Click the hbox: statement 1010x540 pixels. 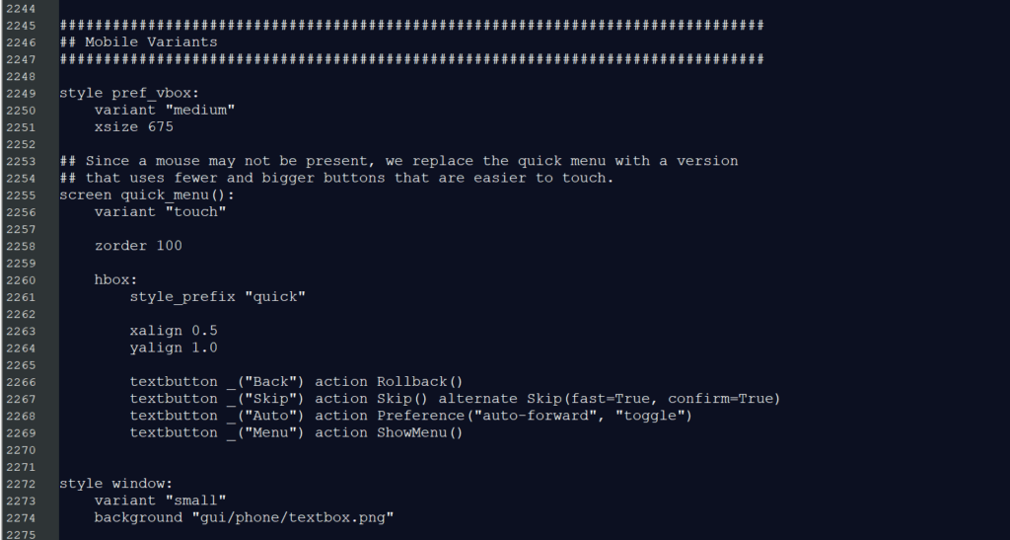(x=116, y=280)
